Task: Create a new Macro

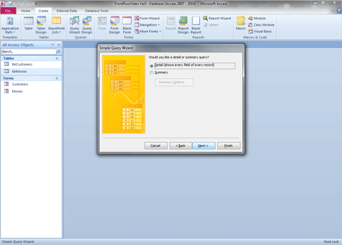Action: pos(241,23)
